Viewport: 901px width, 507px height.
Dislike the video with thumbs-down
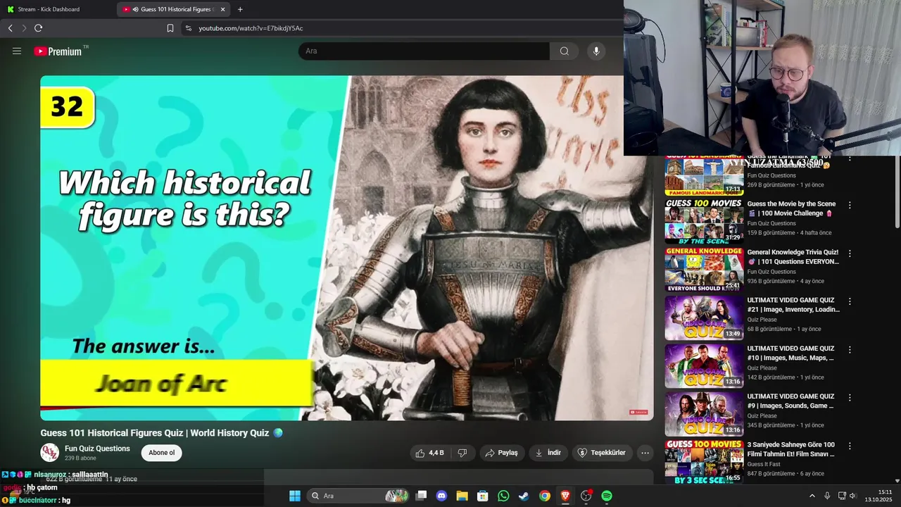coord(462,453)
